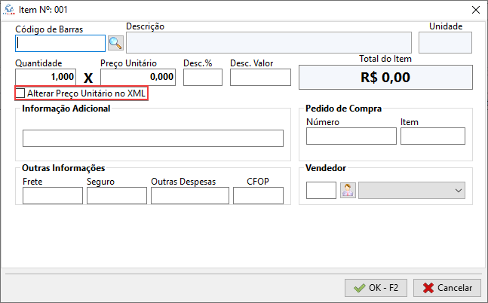Click into the Preço Unitário field

click(x=138, y=77)
